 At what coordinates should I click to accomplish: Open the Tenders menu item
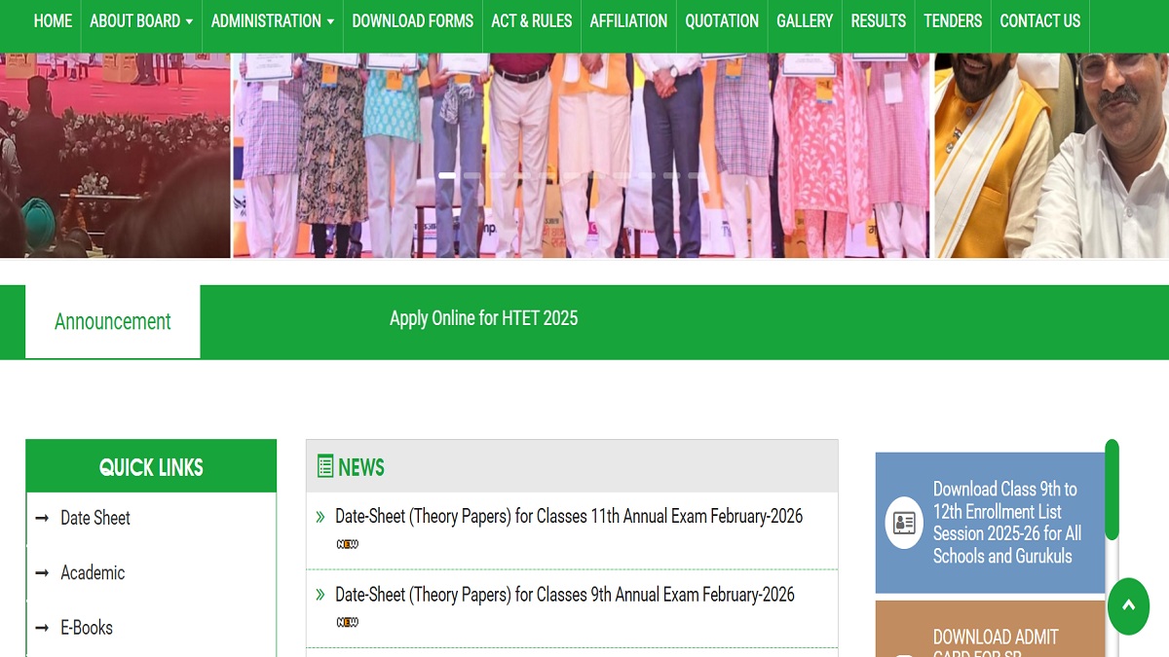pyautogui.click(x=952, y=20)
